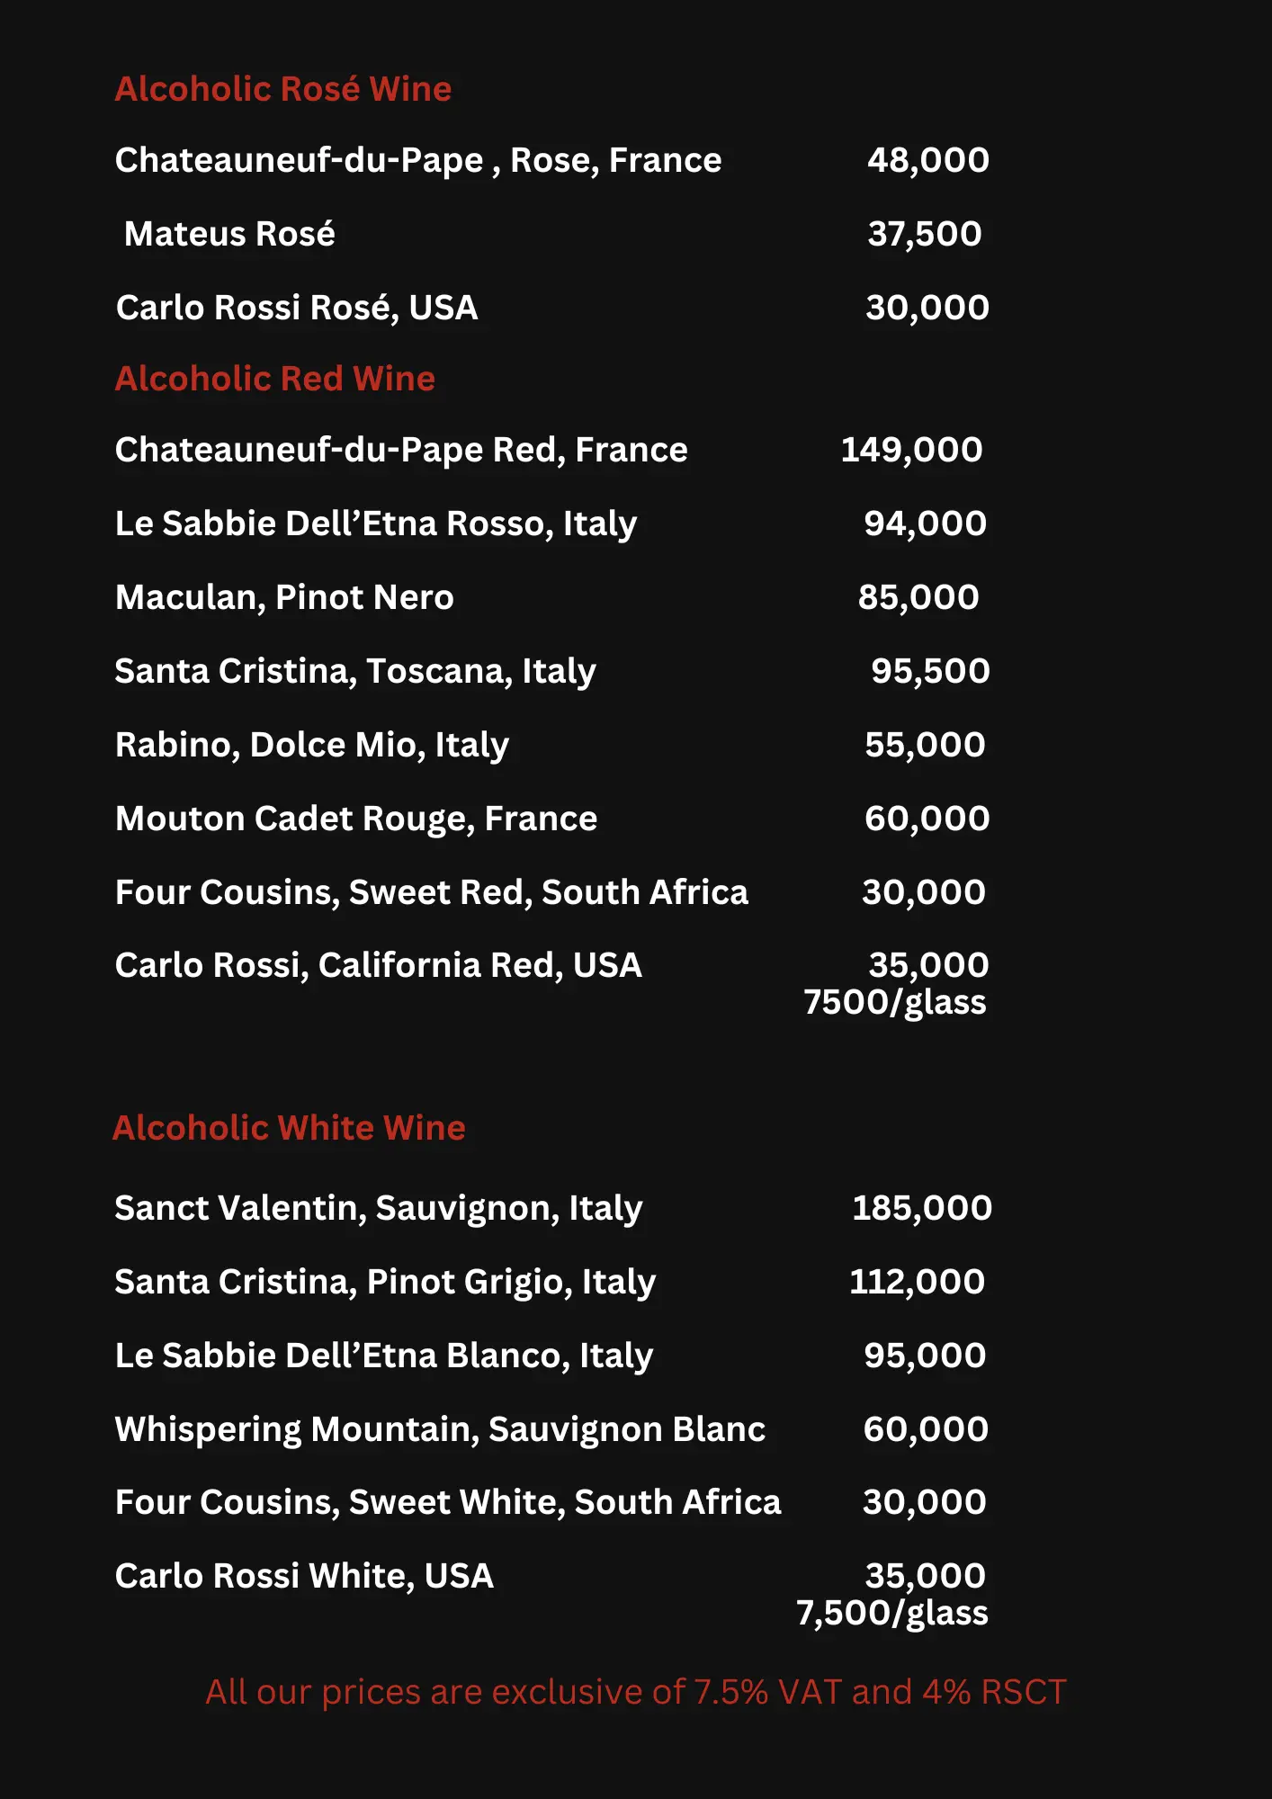Click the 185,000 price
Image resolution: width=1272 pixels, height=1799 pixels.
click(x=921, y=1208)
